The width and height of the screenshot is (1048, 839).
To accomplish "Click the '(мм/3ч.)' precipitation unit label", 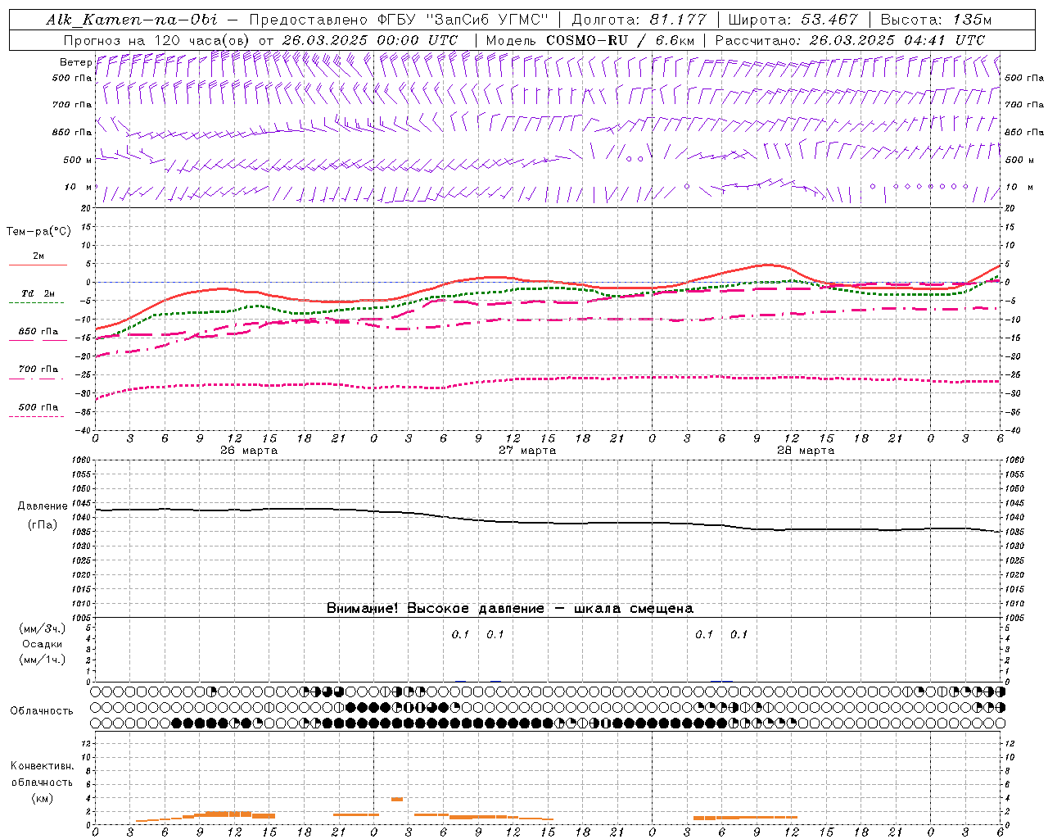I will pyautogui.click(x=43, y=628).
